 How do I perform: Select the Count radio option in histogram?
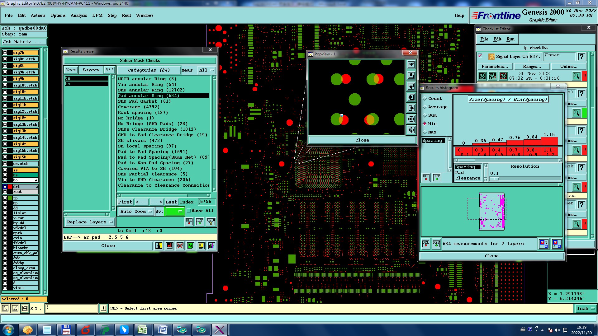425,99
